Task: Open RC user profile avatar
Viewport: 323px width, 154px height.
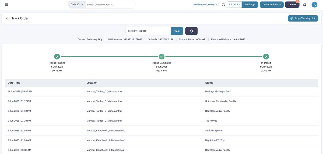Action: point(314,5)
